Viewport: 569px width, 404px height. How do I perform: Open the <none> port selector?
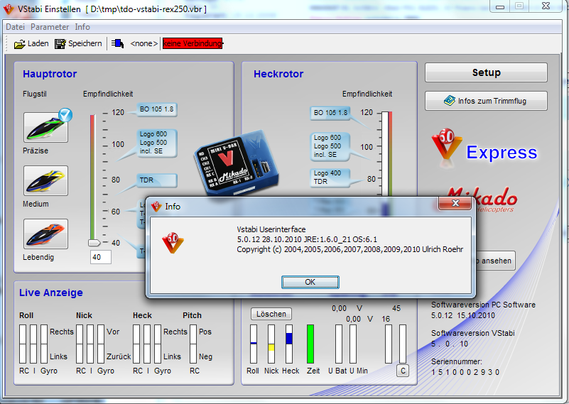coord(143,43)
